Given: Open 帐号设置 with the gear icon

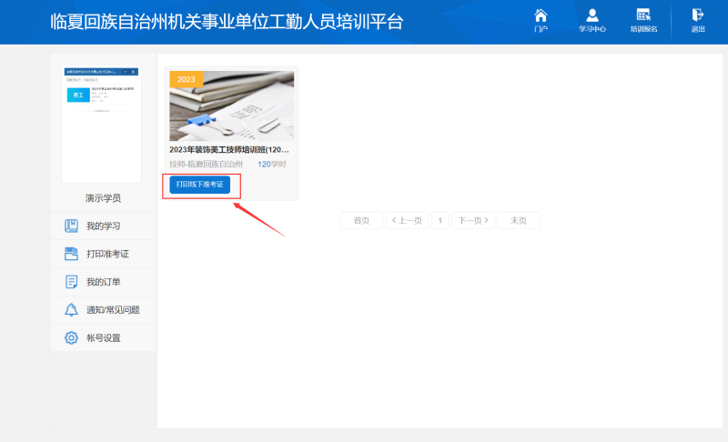Looking at the screenshot, I should (x=103, y=338).
